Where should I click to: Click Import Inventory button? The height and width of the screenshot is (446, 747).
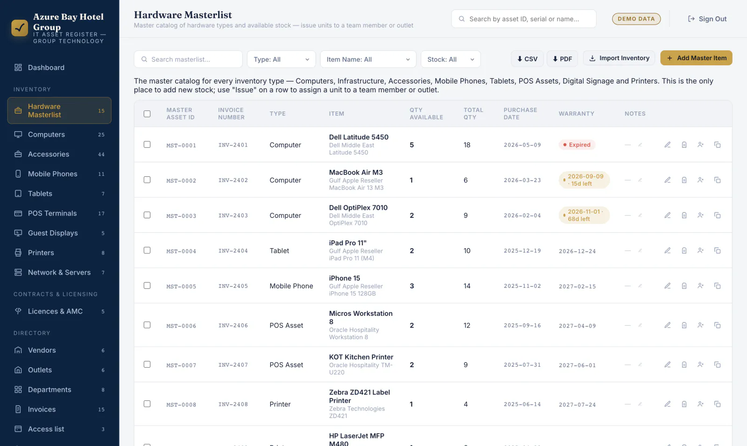619,58
